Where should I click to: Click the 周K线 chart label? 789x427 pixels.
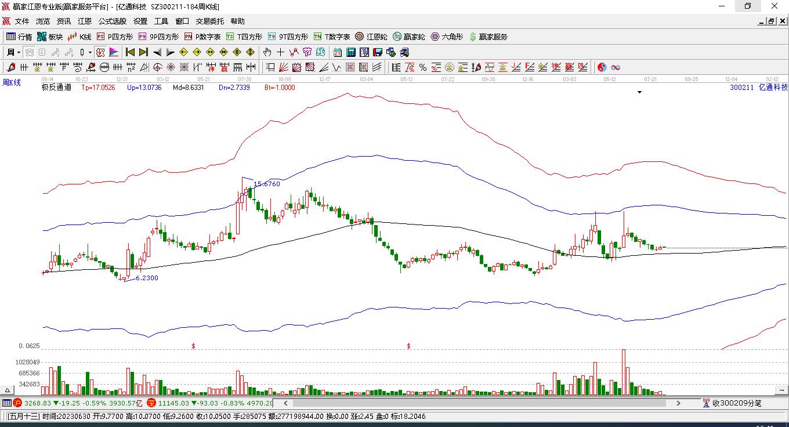click(x=12, y=83)
